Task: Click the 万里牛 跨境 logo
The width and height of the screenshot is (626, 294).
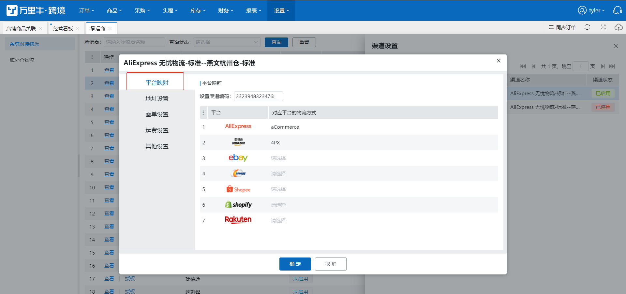Action: [x=36, y=10]
